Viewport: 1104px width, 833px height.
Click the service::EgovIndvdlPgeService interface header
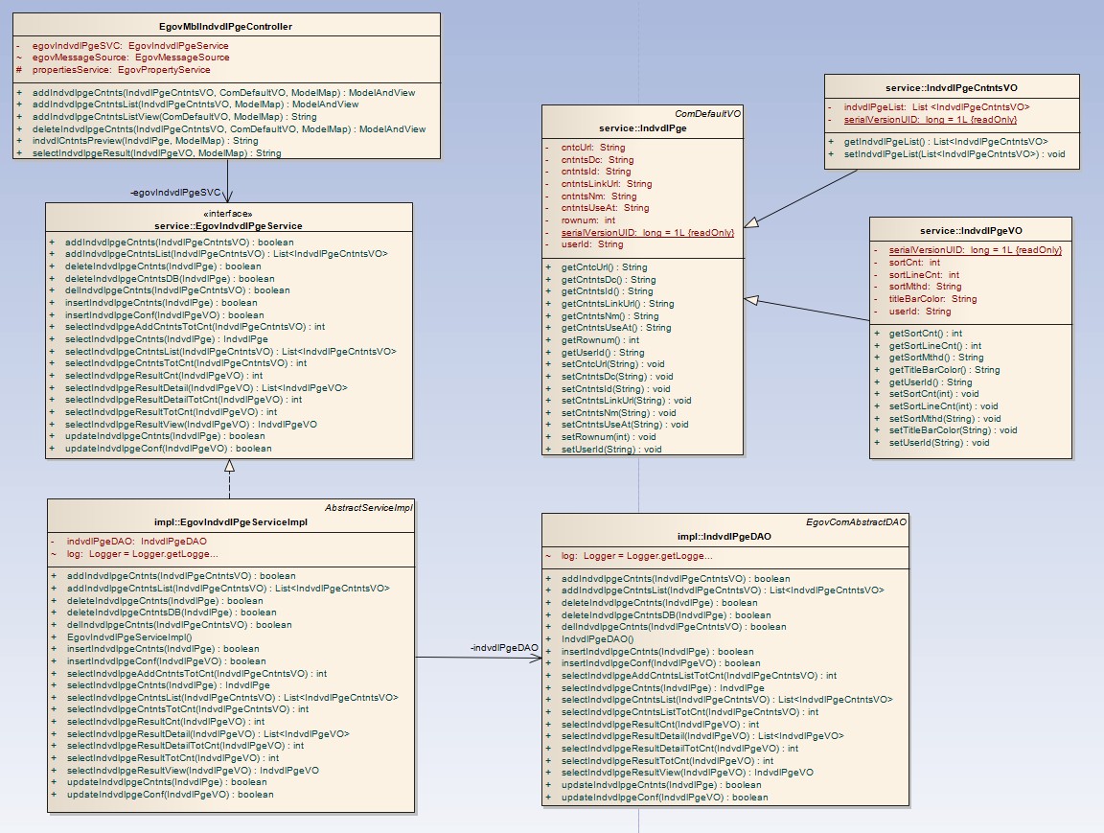(228, 226)
